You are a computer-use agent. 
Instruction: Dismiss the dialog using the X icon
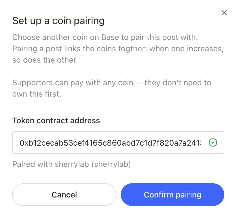224,13
